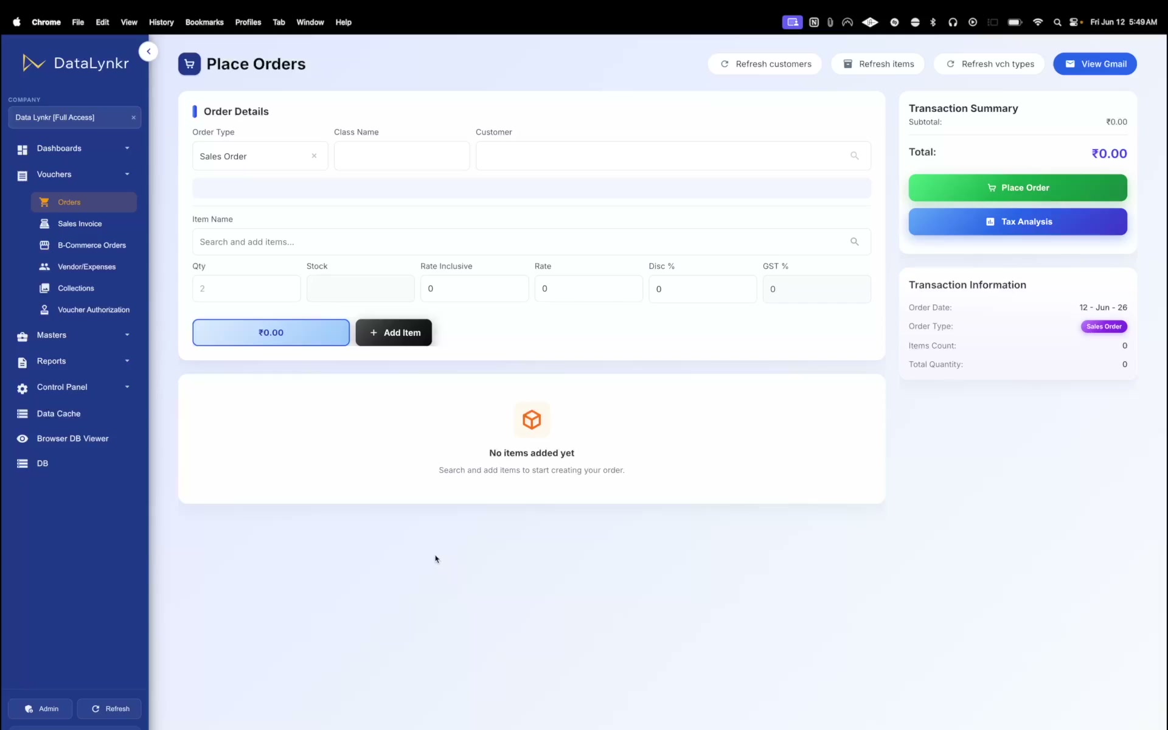Expand the Control Panel menu arrow

point(127,387)
